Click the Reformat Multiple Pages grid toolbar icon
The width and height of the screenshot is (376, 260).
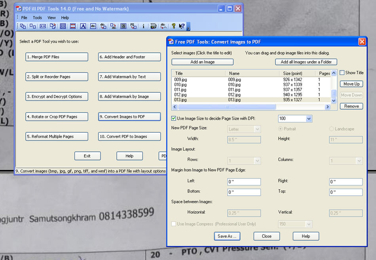[x=63, y=26]
